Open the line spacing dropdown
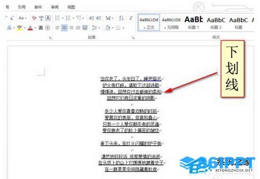The height and width of the screenshot is (179, 260). tap(96, 28)
